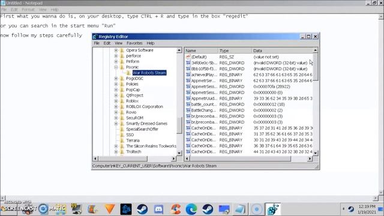Expand the perforce key
Viewport: 384px width, 216px height.
(x=116, y=56)
